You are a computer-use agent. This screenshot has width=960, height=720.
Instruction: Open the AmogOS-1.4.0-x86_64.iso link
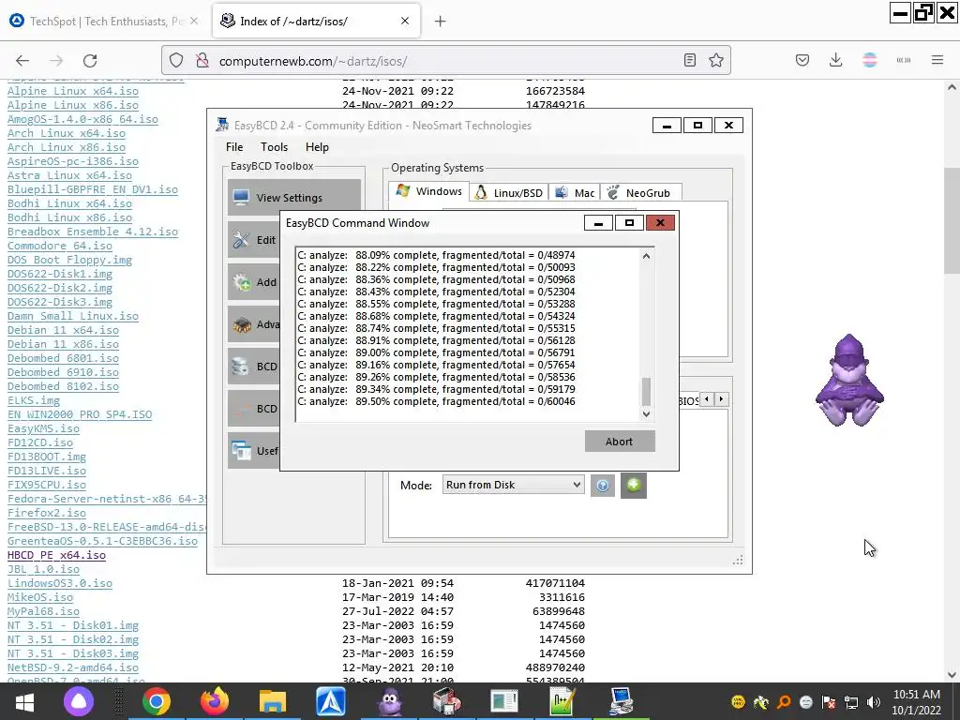click(x=82, y=119)
